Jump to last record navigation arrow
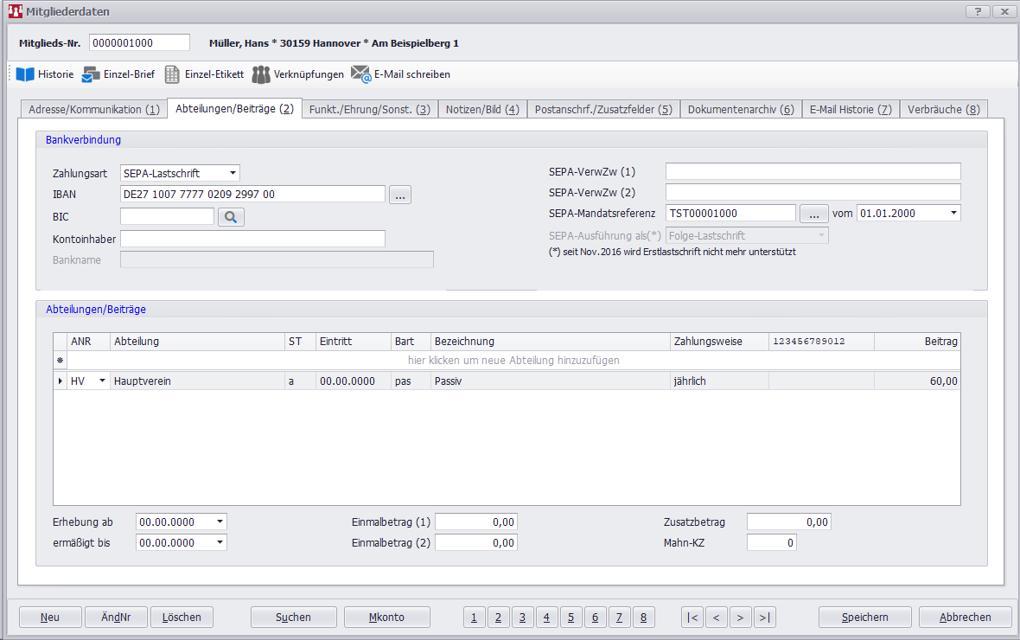 pos(764,617)
